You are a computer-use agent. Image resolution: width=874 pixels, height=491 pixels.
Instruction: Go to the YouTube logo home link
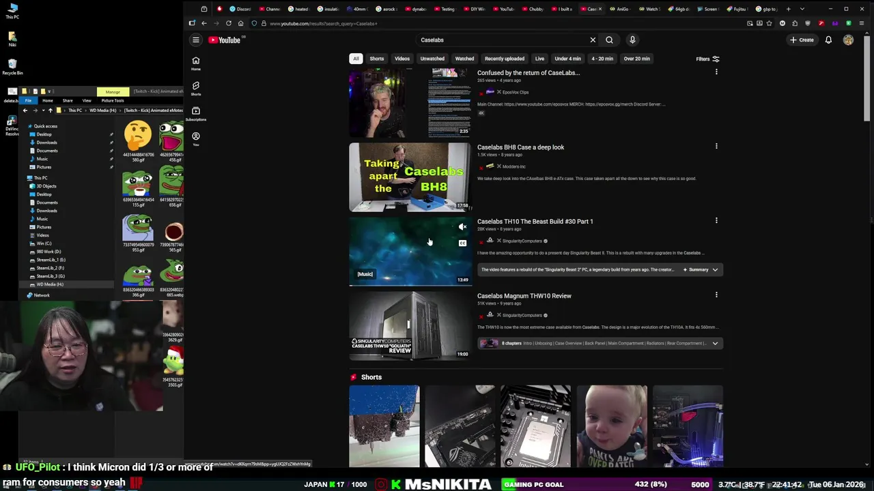coord(225,40)
